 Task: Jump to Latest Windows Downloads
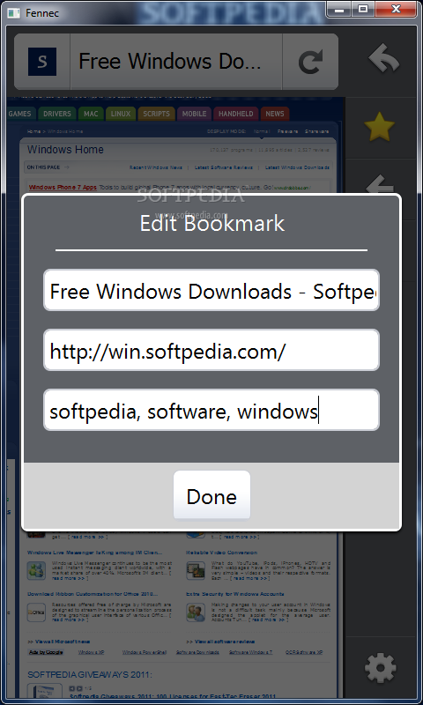[297, 167]
